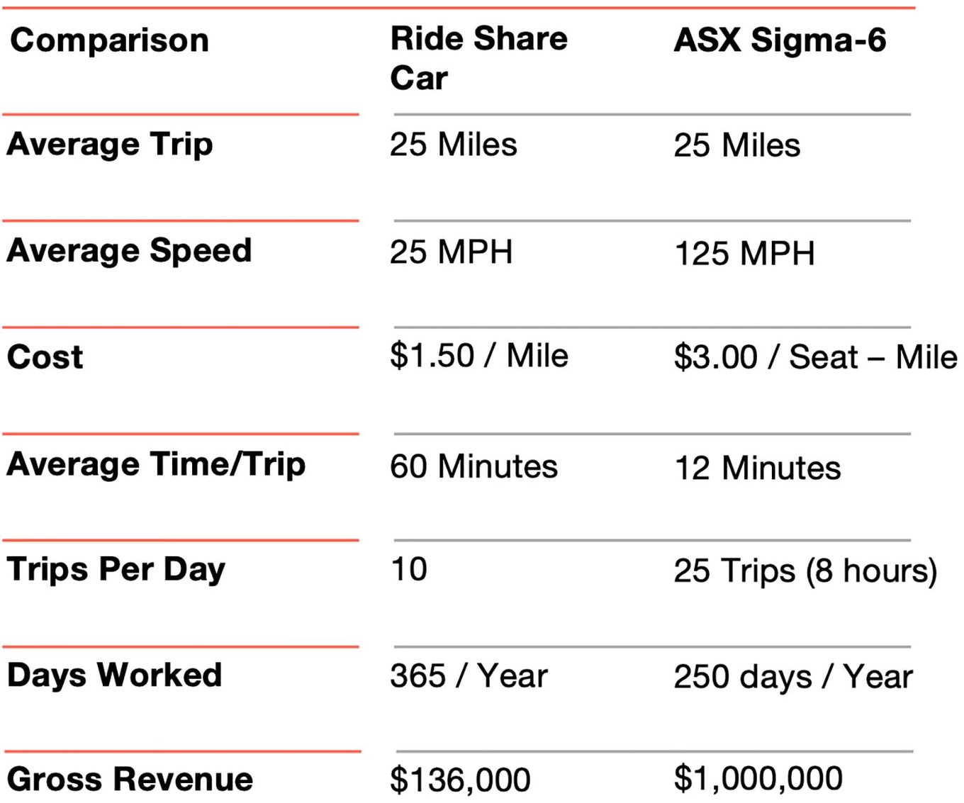Click the Average Trip row label
Screen dimensions: 964x803
coord(110,145)
